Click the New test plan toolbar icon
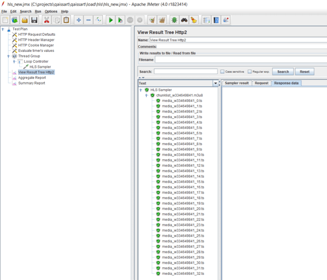This screenshot has height=280, width=327. pyautogui.click(x=5, y=20)
